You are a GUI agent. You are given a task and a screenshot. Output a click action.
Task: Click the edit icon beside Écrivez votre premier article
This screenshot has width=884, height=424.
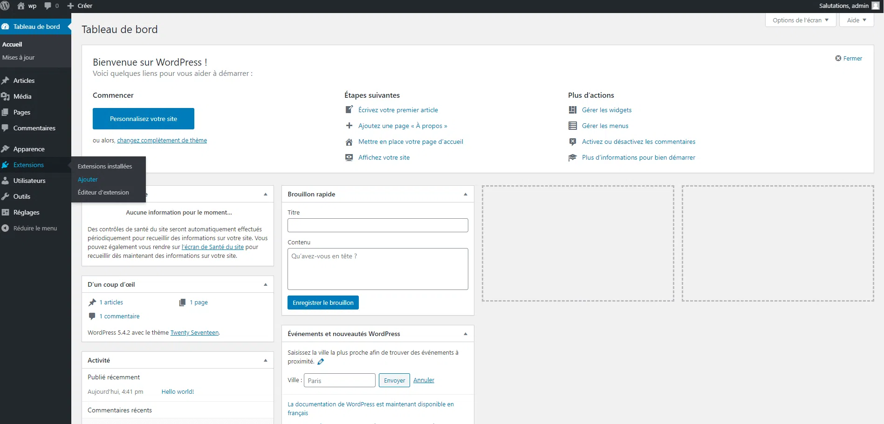pos(349,110)
